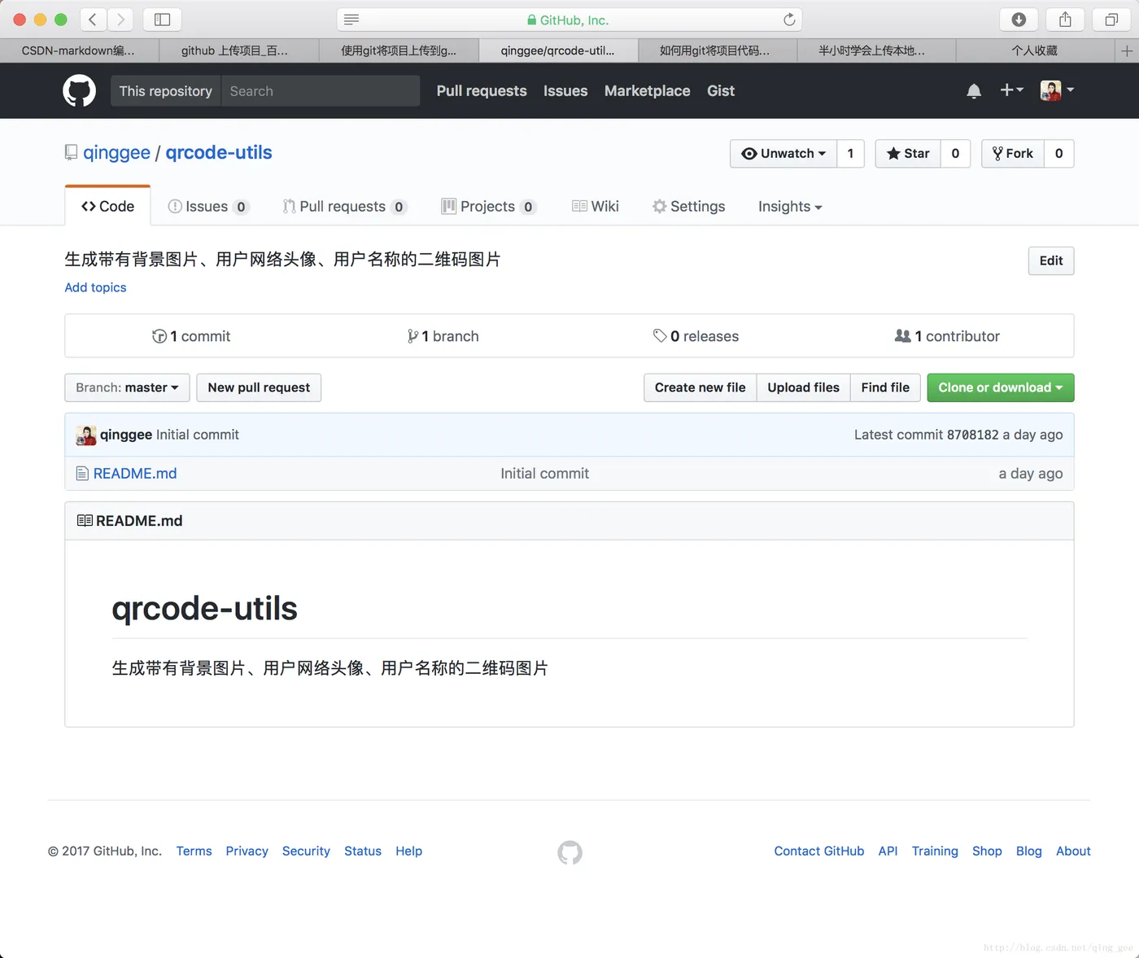Click the Safari share icon
This screenshot has width=1139, height=958.
pos(1065,20)
